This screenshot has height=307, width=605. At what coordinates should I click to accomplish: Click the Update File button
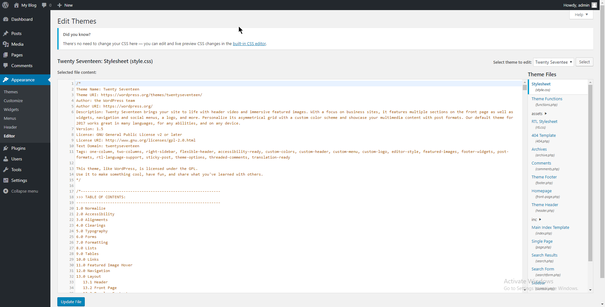click(x=71, y=302)
